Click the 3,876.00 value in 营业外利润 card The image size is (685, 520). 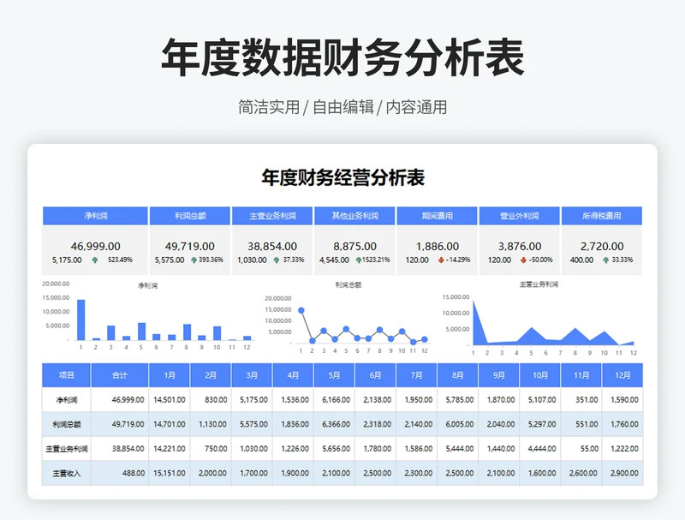(x=520, y=247)
